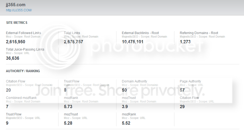Click 'MajesticSEO - Scope: Root Domain' under Referring Domains

tap(202, 36)
